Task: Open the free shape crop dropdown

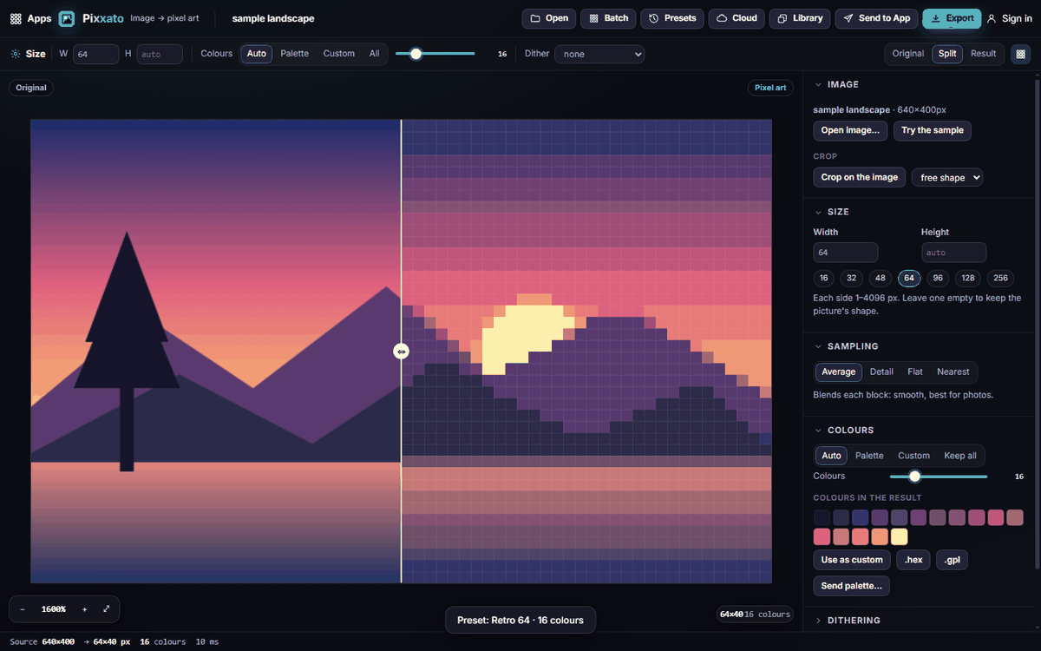Action: click(947, 177)
